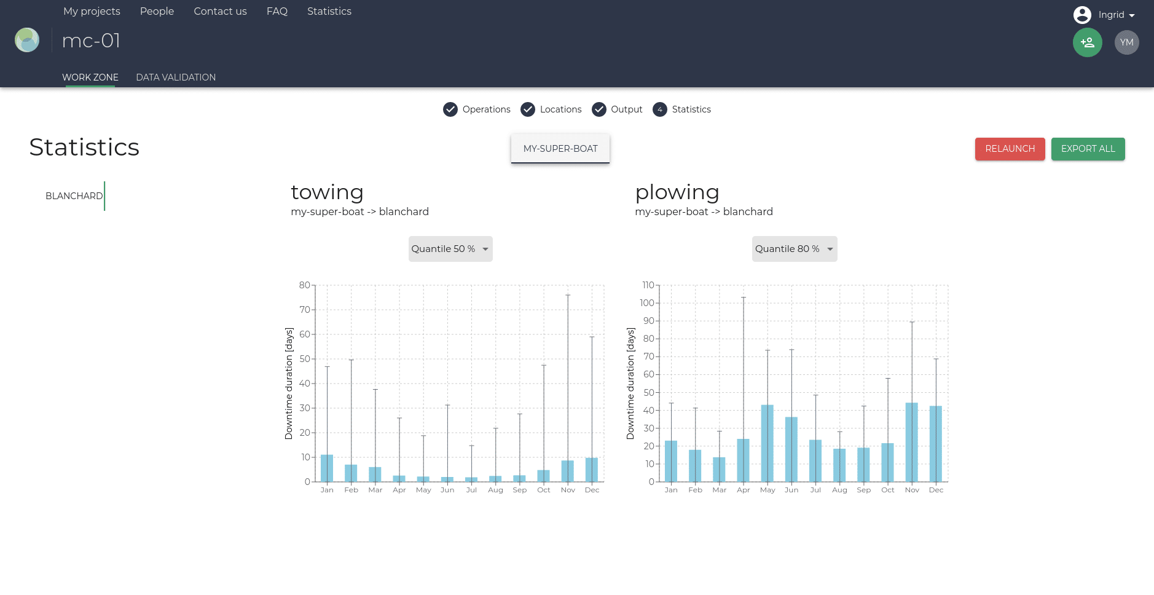Screen dimensions: 1154x595
Task: Click the EXPORT ALL button
Action: [1088, 149]
